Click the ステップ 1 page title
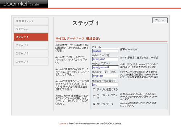The width and height of the screenshot is (181, 131). 85,23
